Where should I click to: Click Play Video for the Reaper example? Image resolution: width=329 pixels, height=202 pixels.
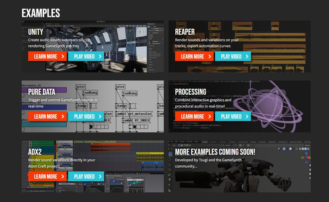point(233,56)
